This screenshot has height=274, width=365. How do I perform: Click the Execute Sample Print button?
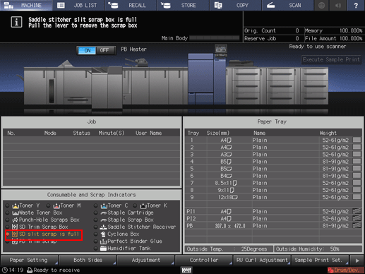coord(331,59)
